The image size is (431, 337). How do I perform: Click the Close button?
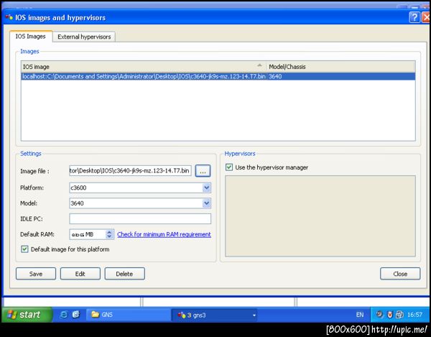[400, 274]
